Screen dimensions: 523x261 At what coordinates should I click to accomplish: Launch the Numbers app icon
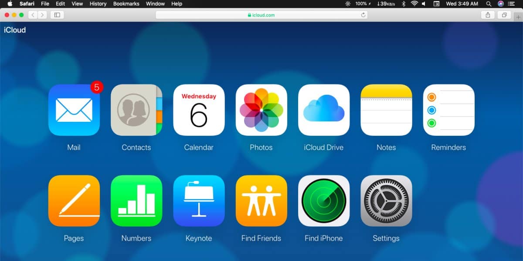136,201
